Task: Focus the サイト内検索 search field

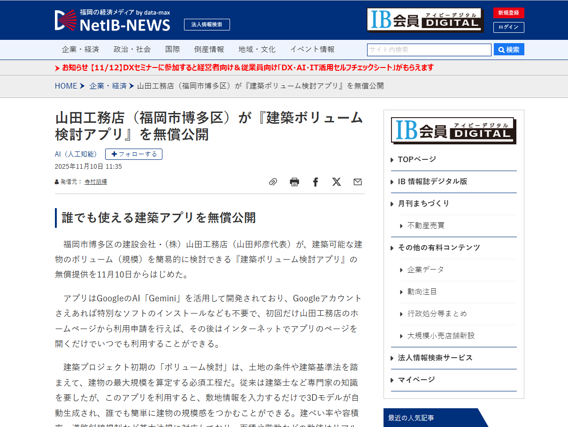Action: pos(429,50)
